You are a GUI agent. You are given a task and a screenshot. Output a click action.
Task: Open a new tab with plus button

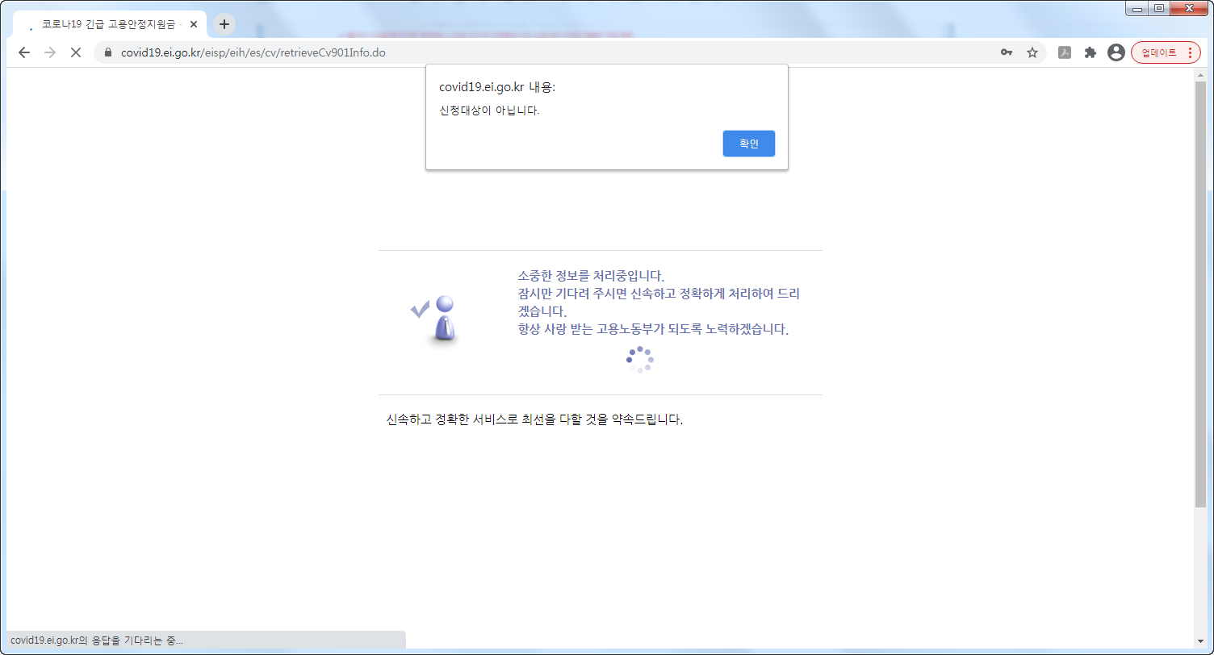(x=224, y=24)
